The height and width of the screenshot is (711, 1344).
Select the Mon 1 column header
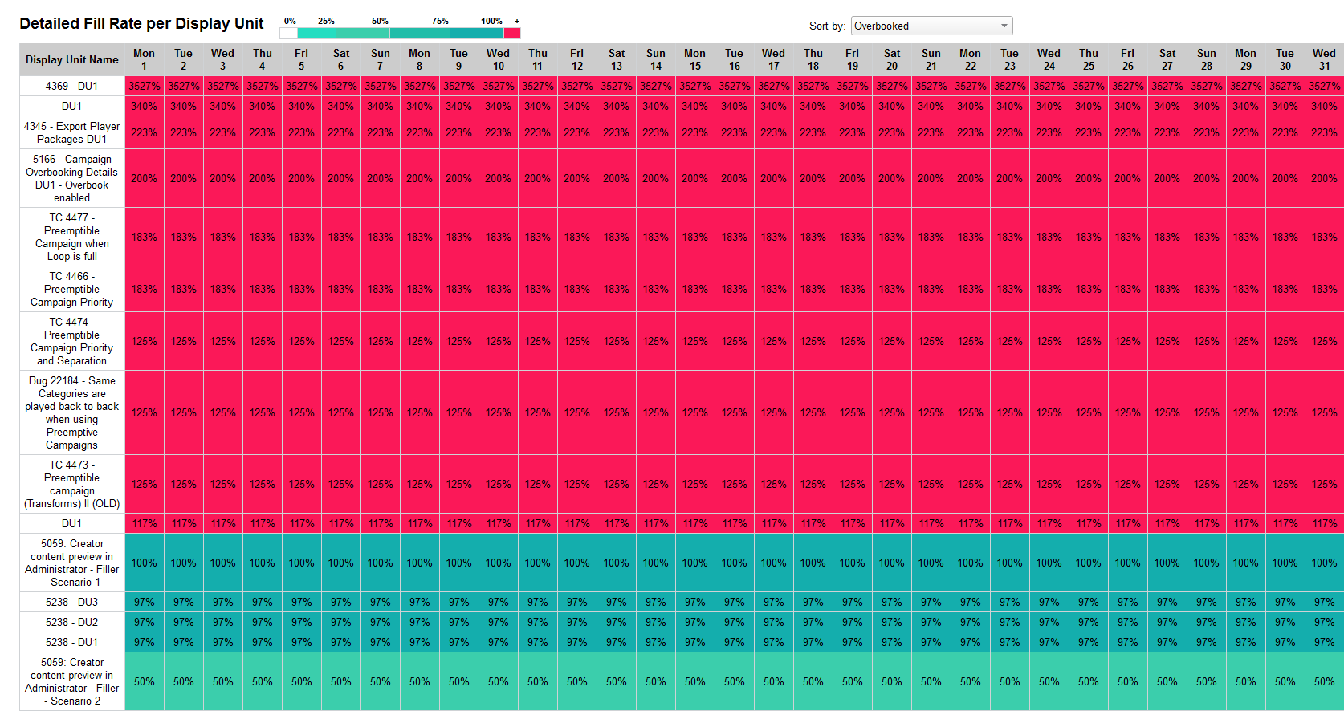pyautogui.click(x=145, y=59)
